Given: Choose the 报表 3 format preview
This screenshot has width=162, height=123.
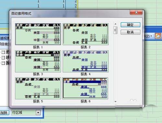Looking at the screenshot, I should pos(38,61).
